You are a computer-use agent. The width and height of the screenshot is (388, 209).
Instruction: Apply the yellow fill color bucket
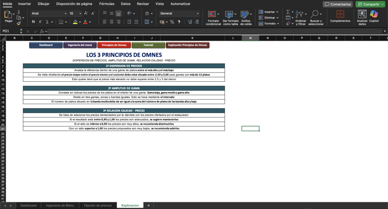click(75, 22)
